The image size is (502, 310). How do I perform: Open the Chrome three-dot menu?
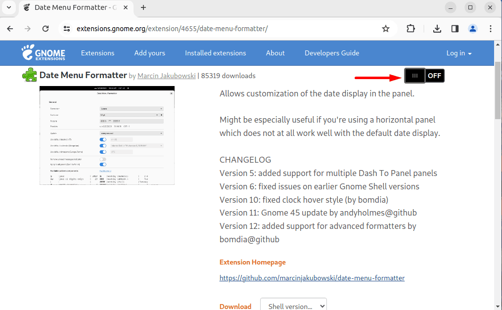(x=491, y=29)
